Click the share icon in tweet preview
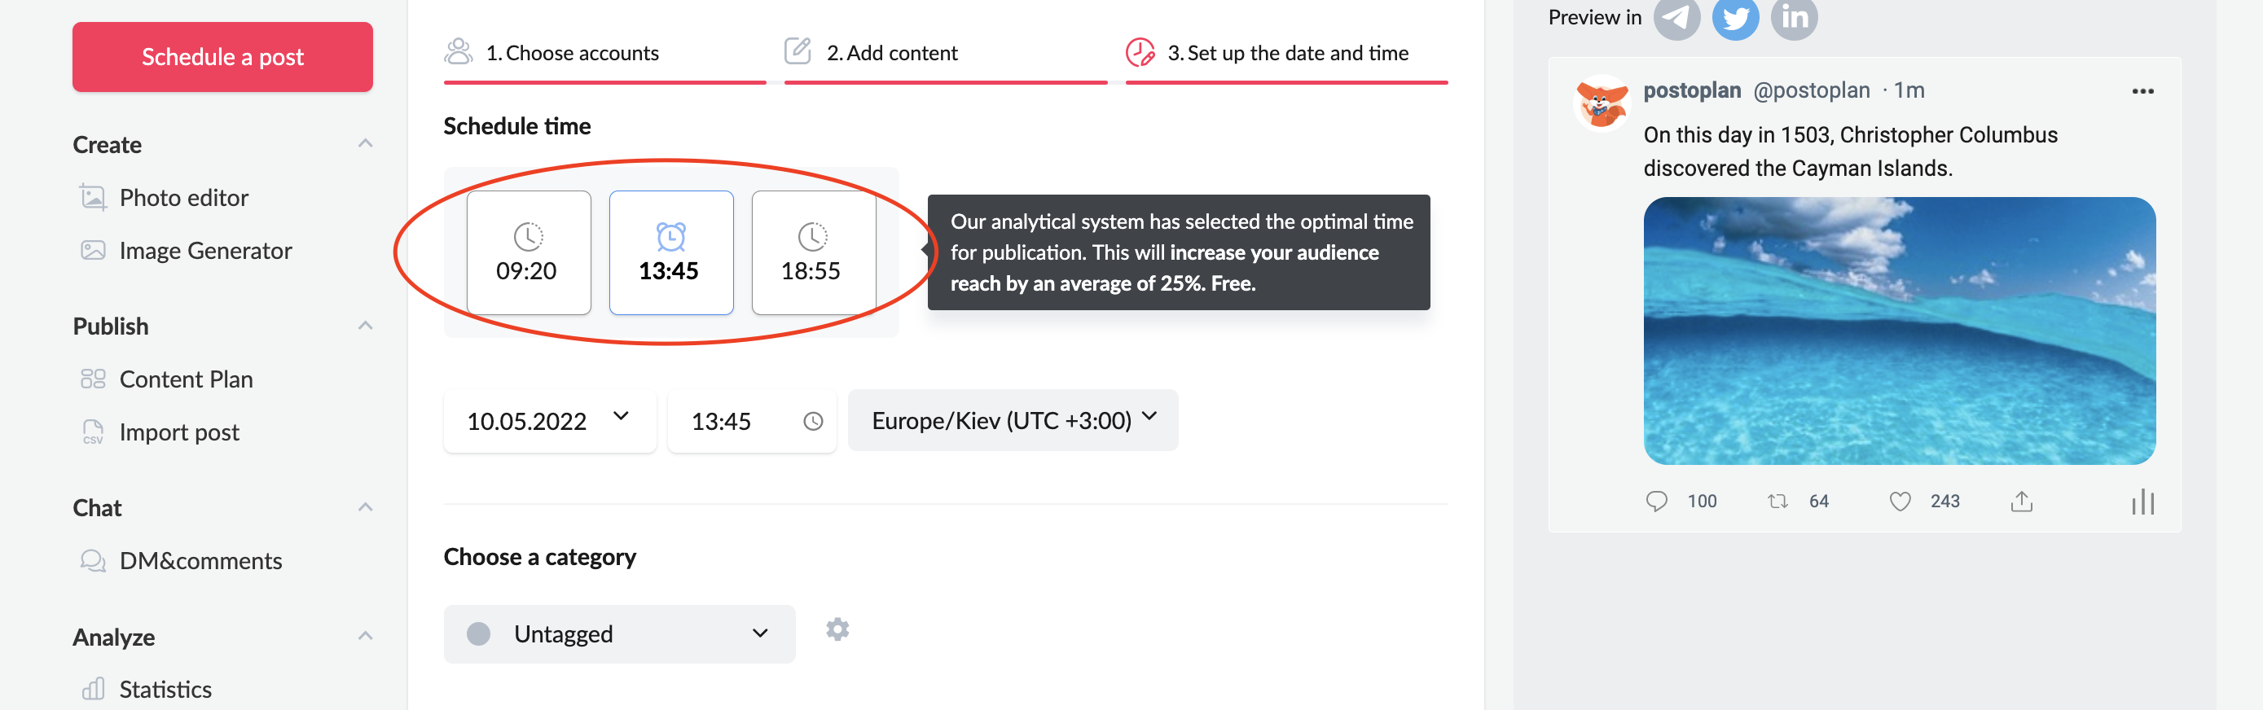 (x=2020, y=501)
